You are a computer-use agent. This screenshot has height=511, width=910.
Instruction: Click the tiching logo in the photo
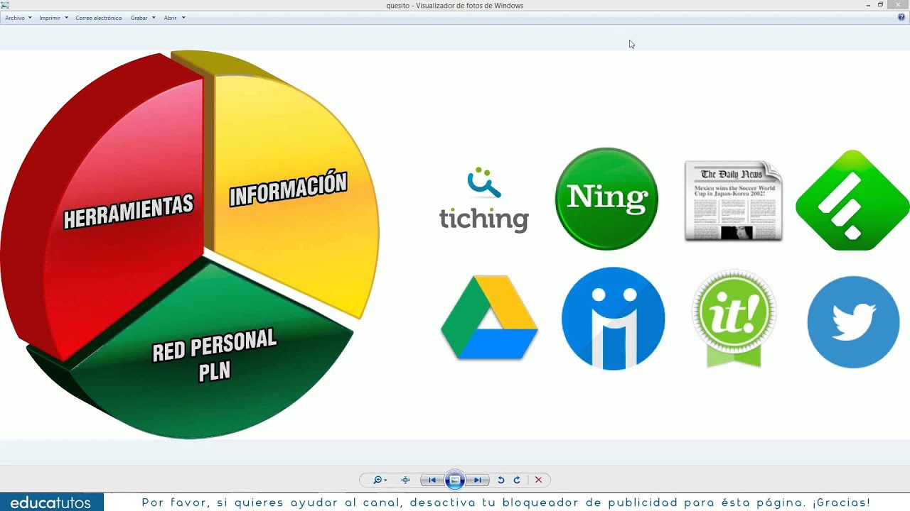point(484,199)
